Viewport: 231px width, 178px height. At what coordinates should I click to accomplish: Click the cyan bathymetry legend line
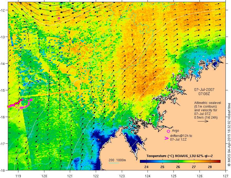[x=114, y=163]
